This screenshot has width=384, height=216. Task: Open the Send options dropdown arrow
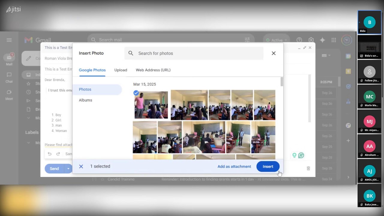68,169
